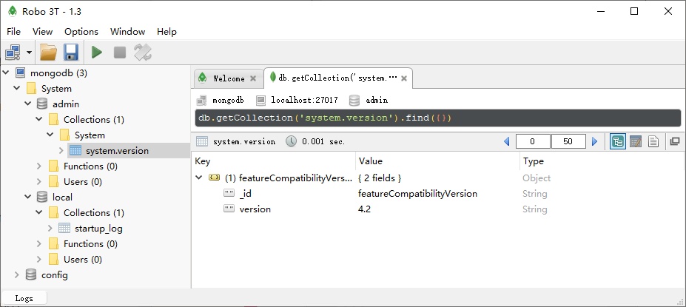
Task: Collapse the admin database node
Action: pyautogui.click(x=29, y=104)
